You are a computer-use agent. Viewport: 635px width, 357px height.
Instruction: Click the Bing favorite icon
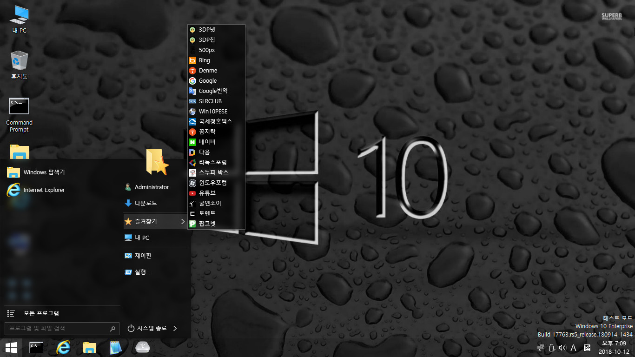click(192, 60)
